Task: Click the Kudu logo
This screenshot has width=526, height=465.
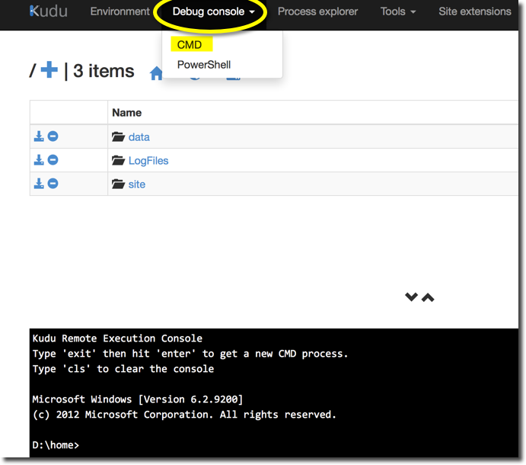Action: pyautogui.click(x=49, y=11)
